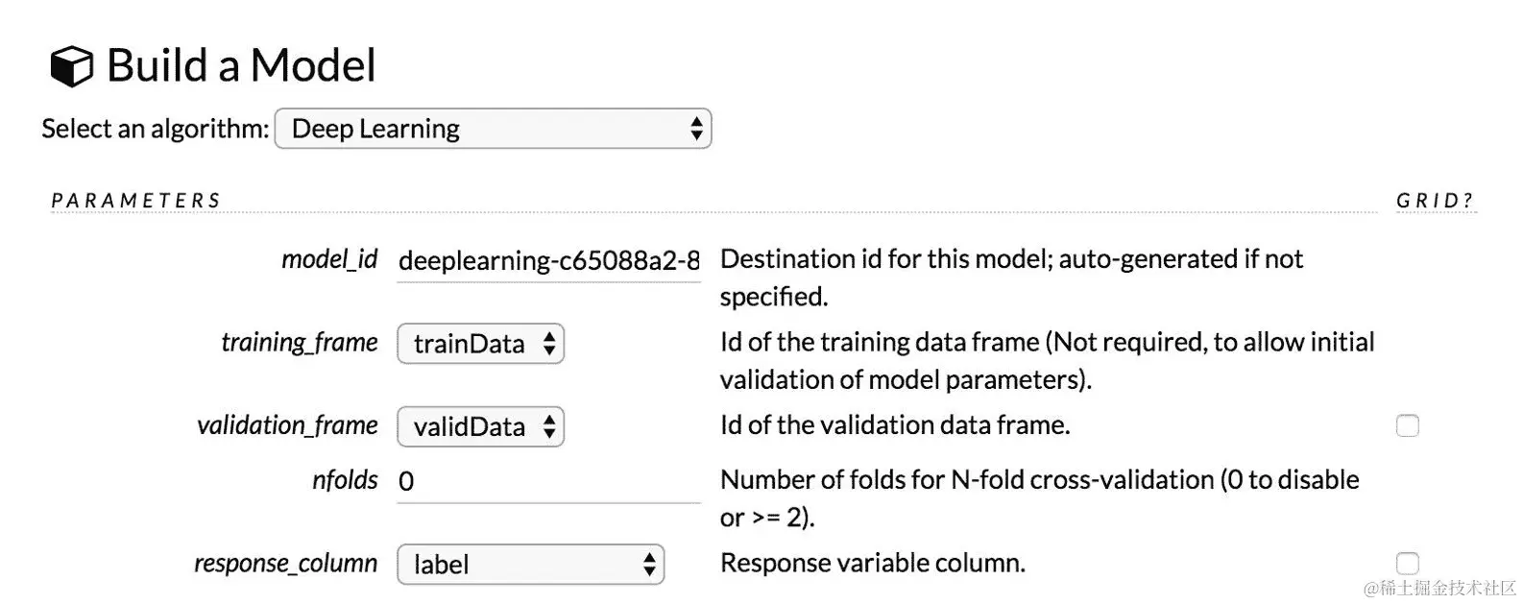Enable grid checkbox for validation_frame
1523x604 pixels.
coord(1407,425)
